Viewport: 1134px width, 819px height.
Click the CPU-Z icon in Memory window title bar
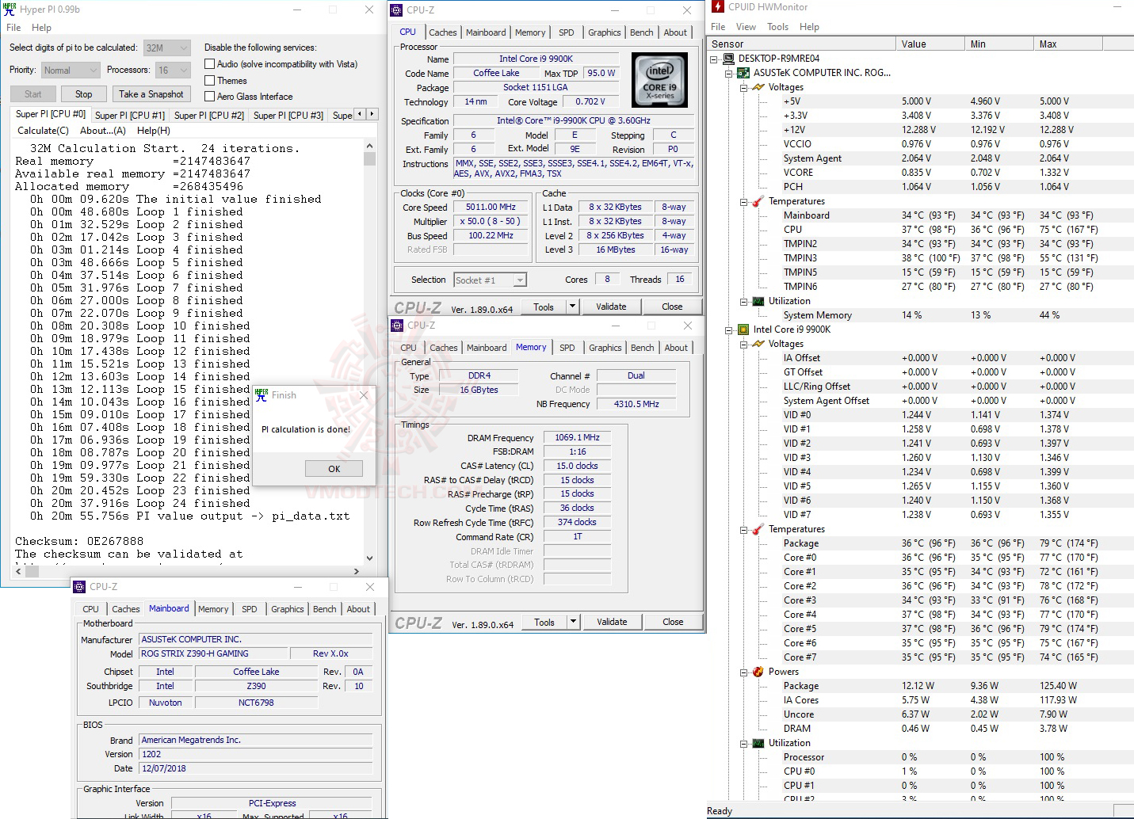point(397,326)
